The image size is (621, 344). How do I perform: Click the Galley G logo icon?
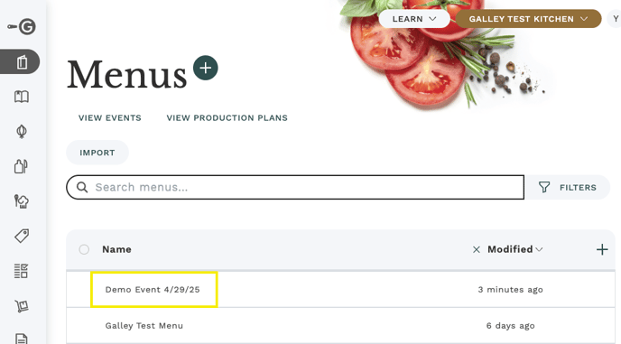[22, 26]
